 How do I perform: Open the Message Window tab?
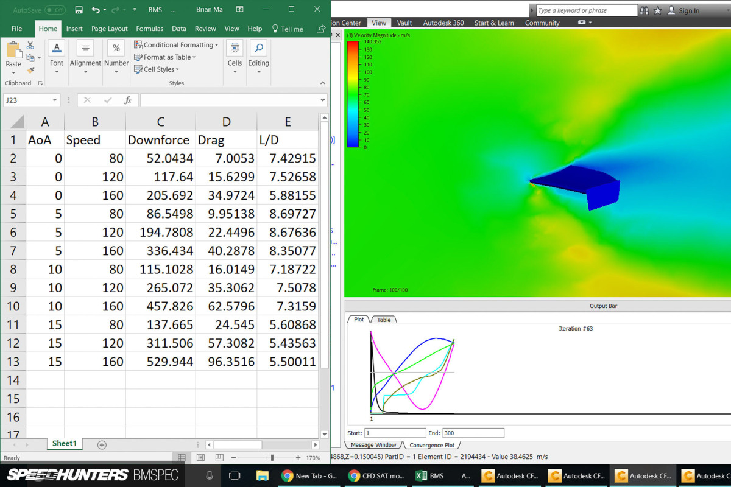373,445
